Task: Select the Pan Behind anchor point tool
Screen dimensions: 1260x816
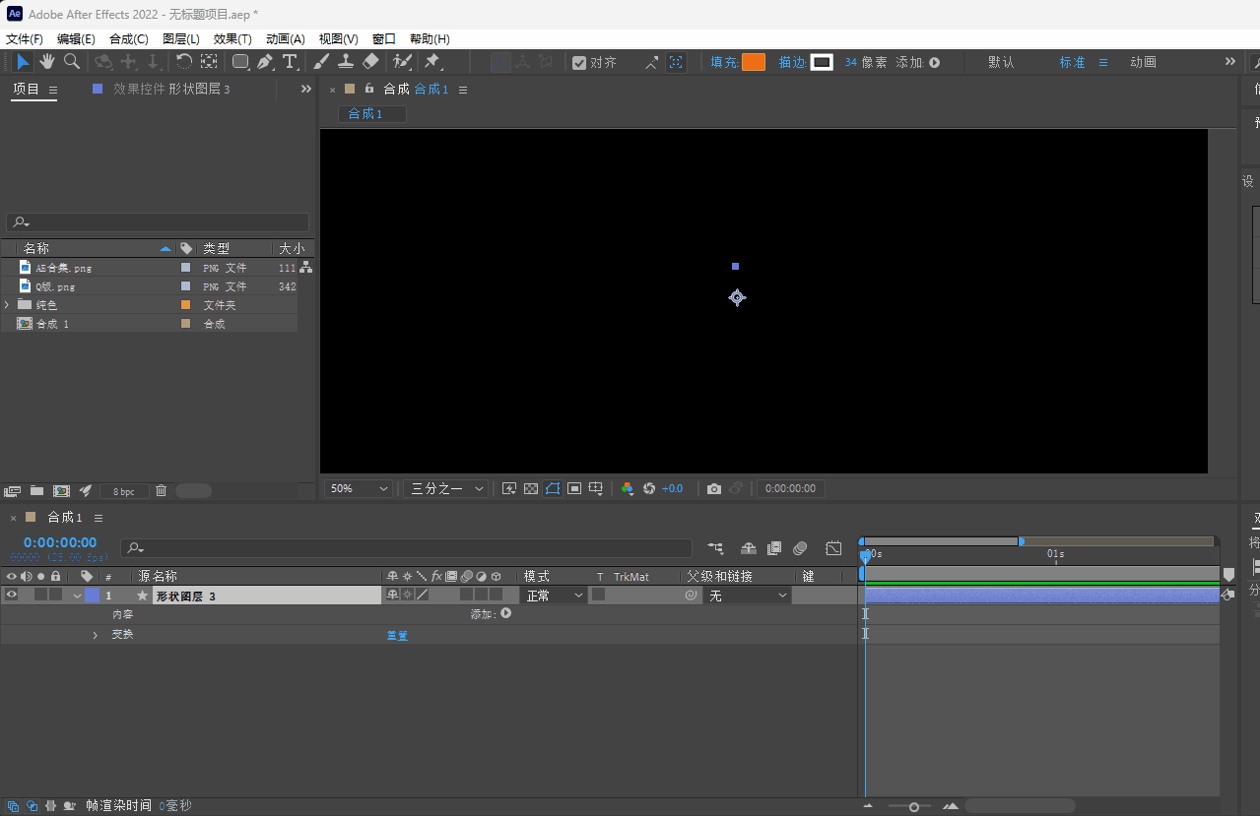Action: (209, 62)
